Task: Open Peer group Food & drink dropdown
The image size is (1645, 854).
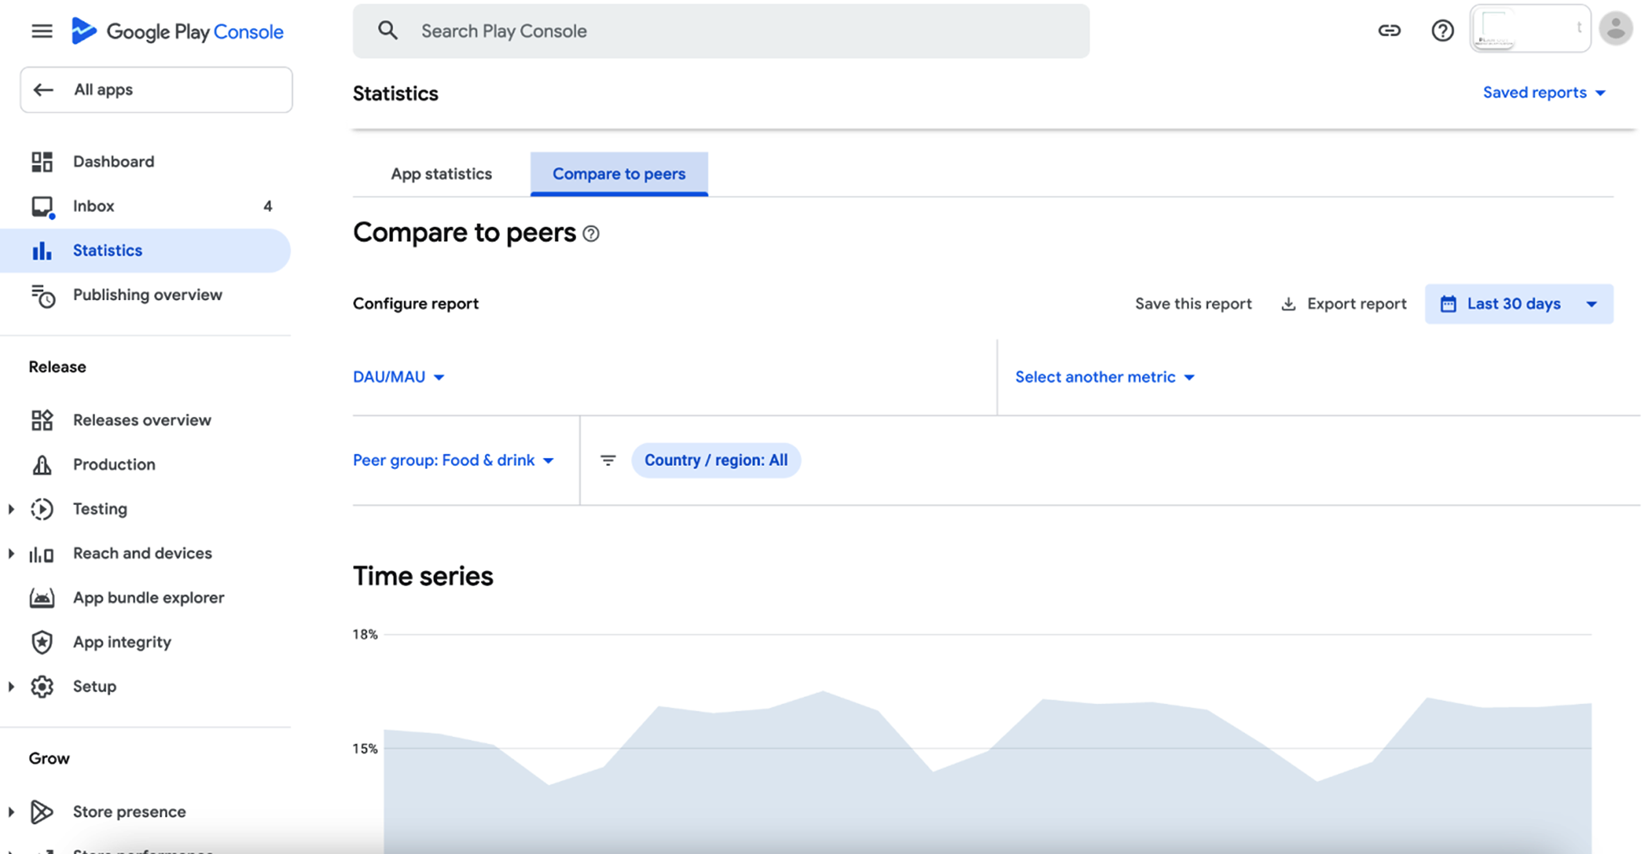Action: coord(453,461)
